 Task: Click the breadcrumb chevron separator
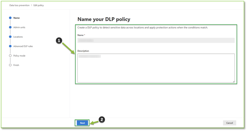(32, 5)
